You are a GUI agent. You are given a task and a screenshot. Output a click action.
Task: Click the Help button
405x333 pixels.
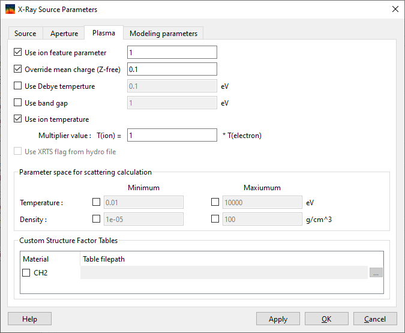(29, 319)
